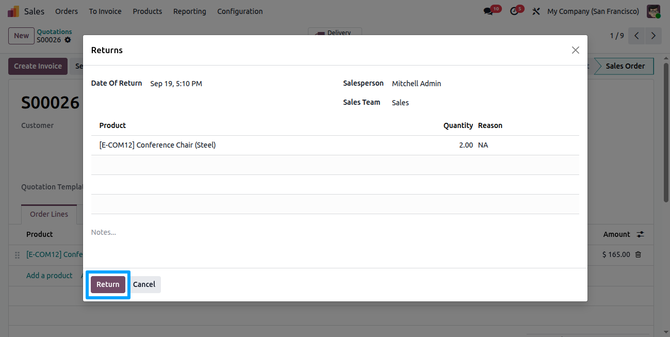
Task: Sort by the Product column header in dialog
Action: click(x=112, y=125)
